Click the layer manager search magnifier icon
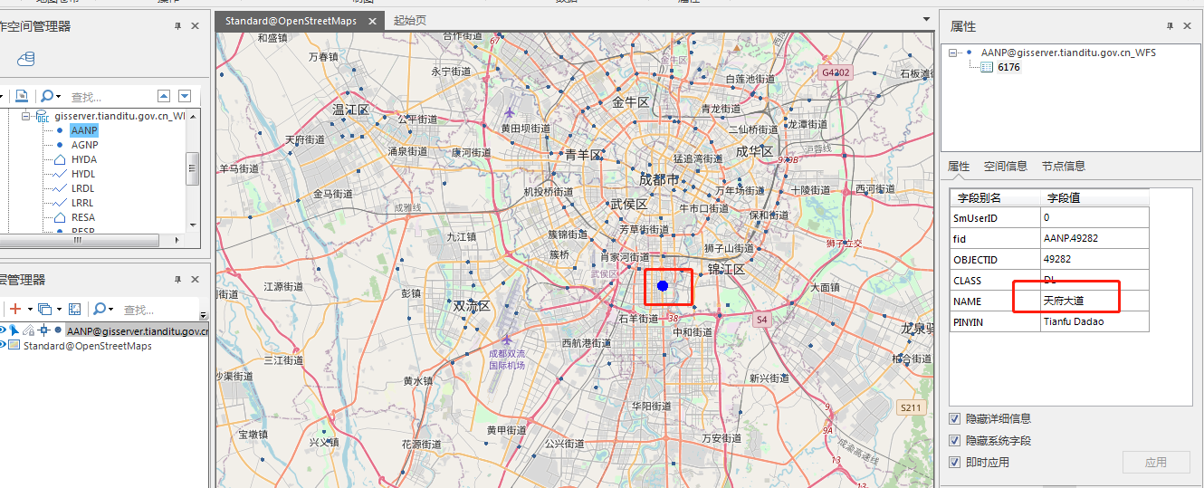1204x488 pixels. 99,309
